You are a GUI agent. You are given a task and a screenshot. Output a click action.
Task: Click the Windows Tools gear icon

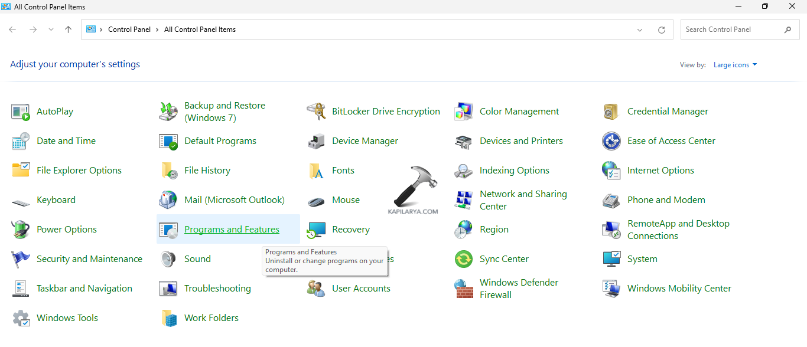point(21,318)
